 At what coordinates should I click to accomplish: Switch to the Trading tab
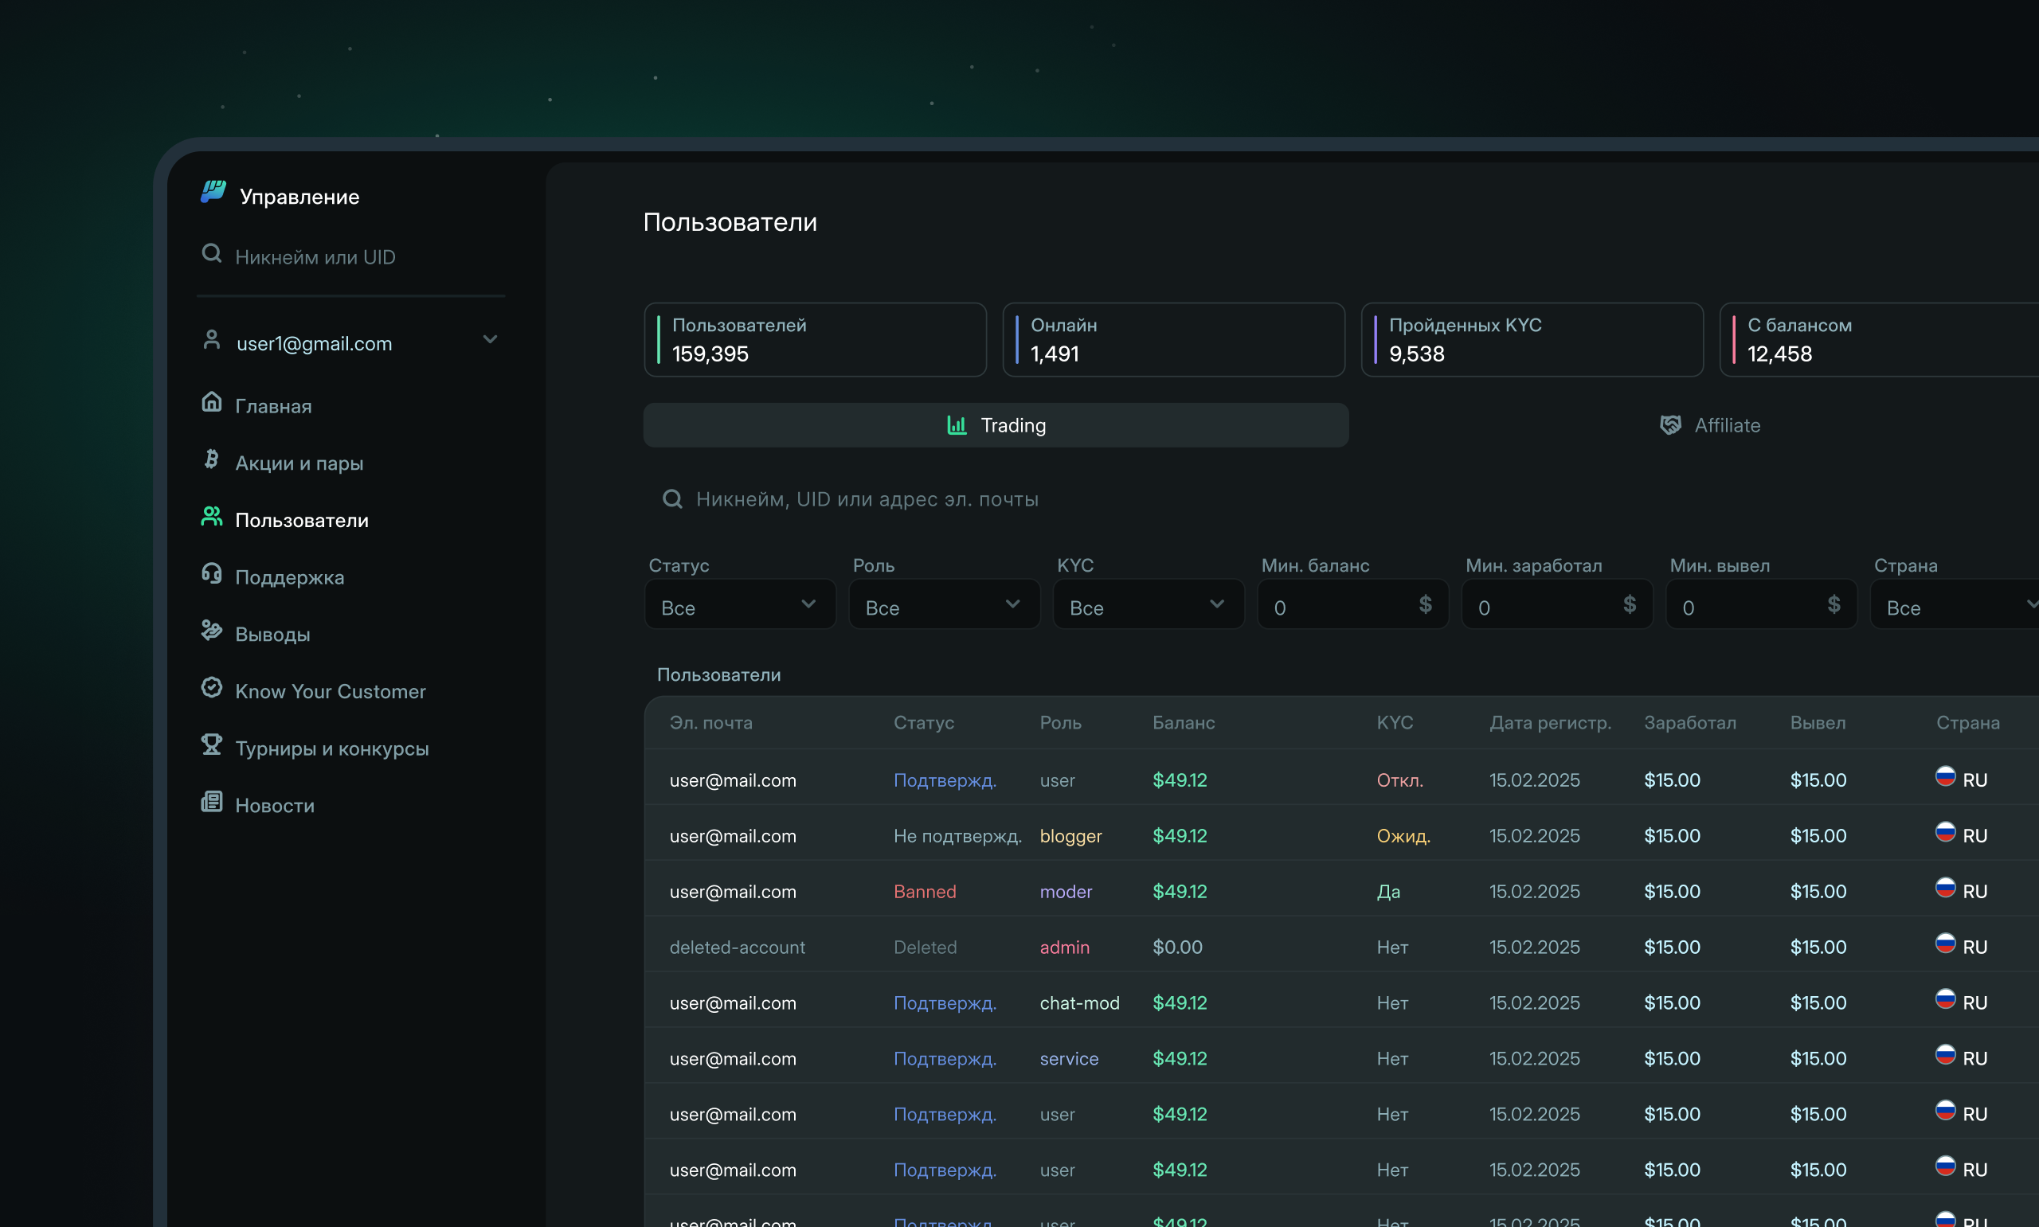pos(995,425)
